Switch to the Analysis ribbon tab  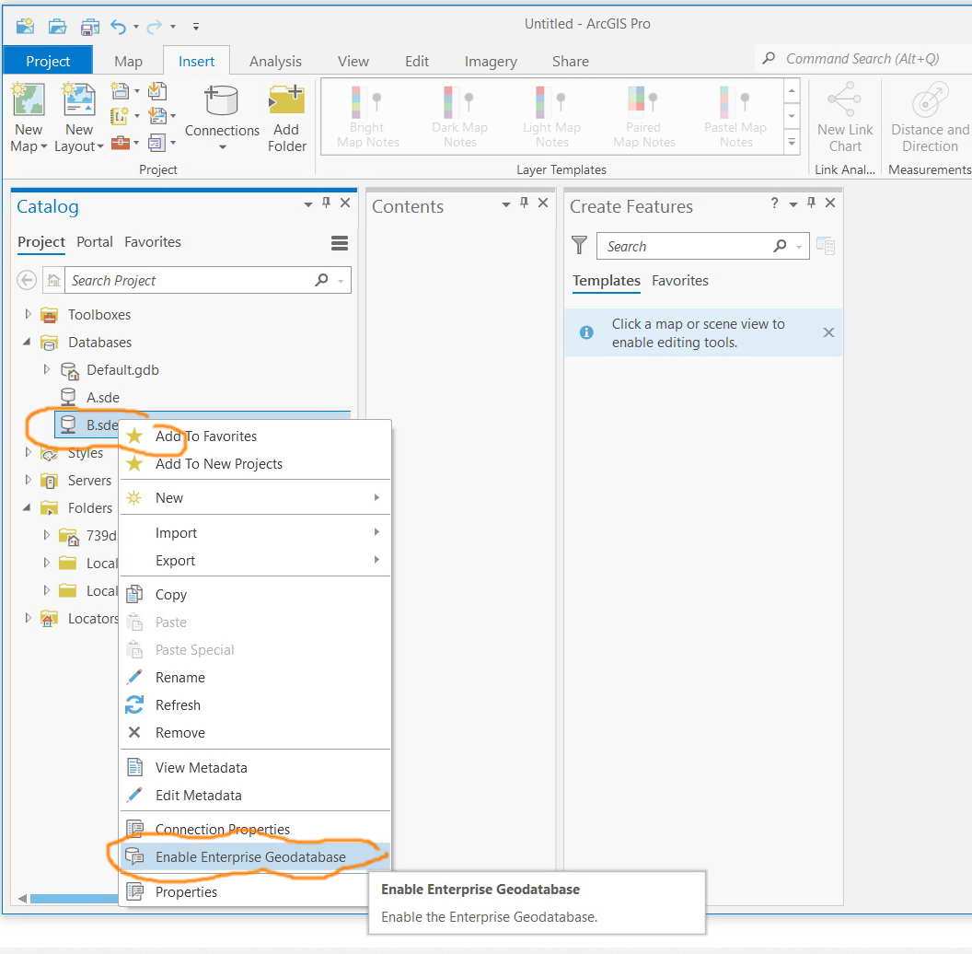(x=275, y=62)
